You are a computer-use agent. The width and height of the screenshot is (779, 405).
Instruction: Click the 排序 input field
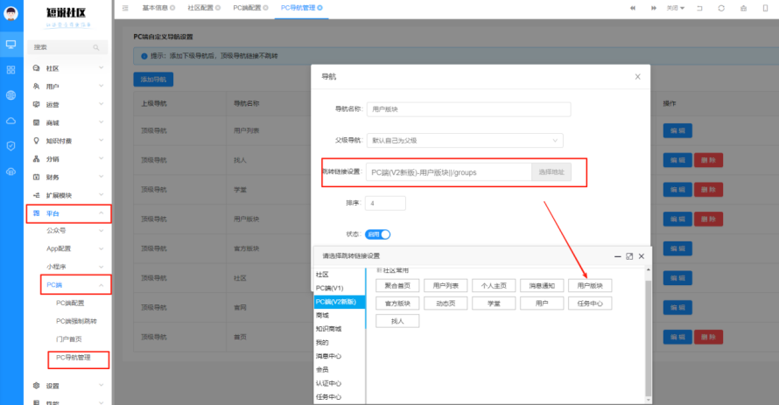click(x=385, y=204)
